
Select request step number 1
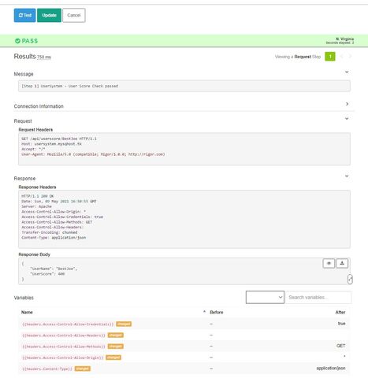(x=330, y=57)
